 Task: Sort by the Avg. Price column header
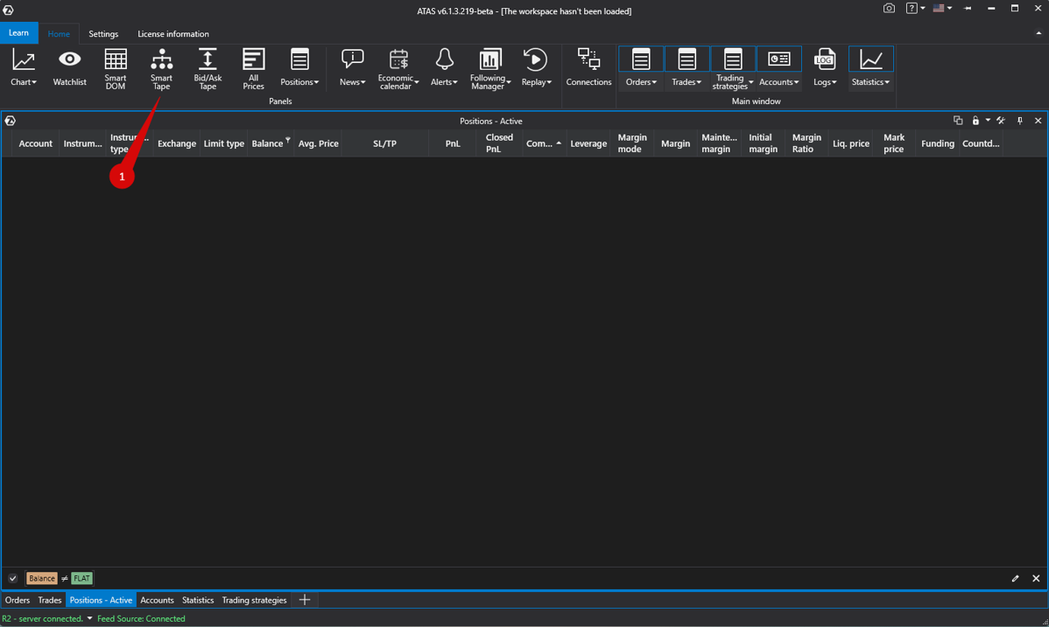(319, 143)
